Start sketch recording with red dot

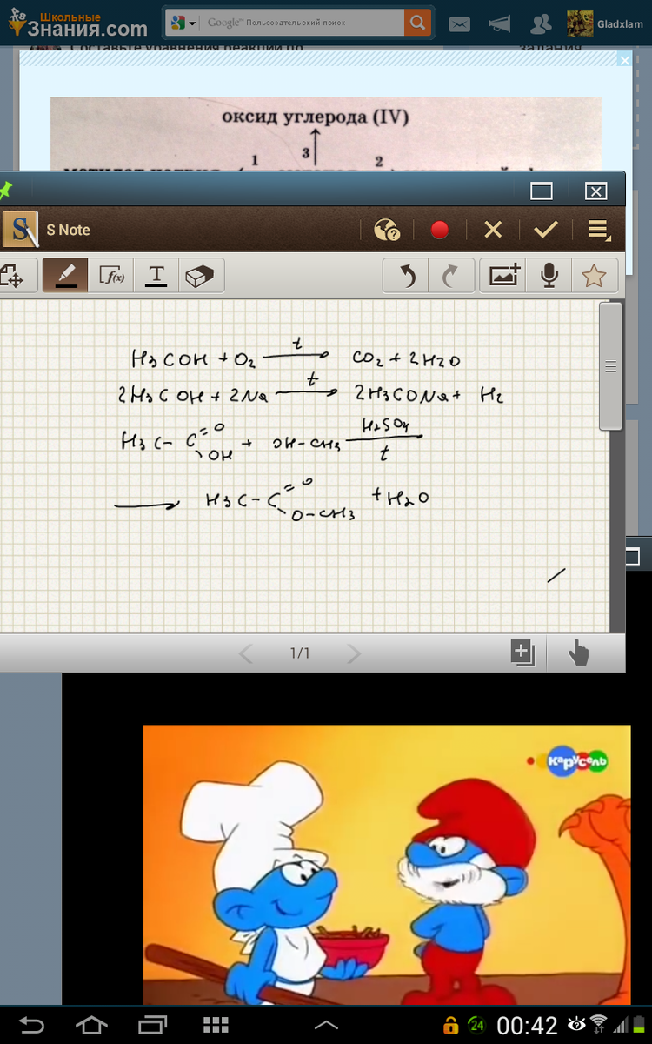pyautogui.click(x=440, y=230)
